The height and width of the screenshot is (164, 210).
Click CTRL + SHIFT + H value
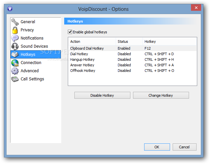pos(159,59)
